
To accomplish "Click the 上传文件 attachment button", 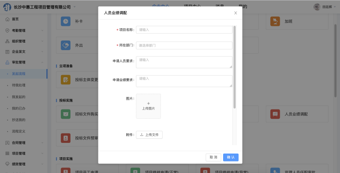I will coord(149,135).
